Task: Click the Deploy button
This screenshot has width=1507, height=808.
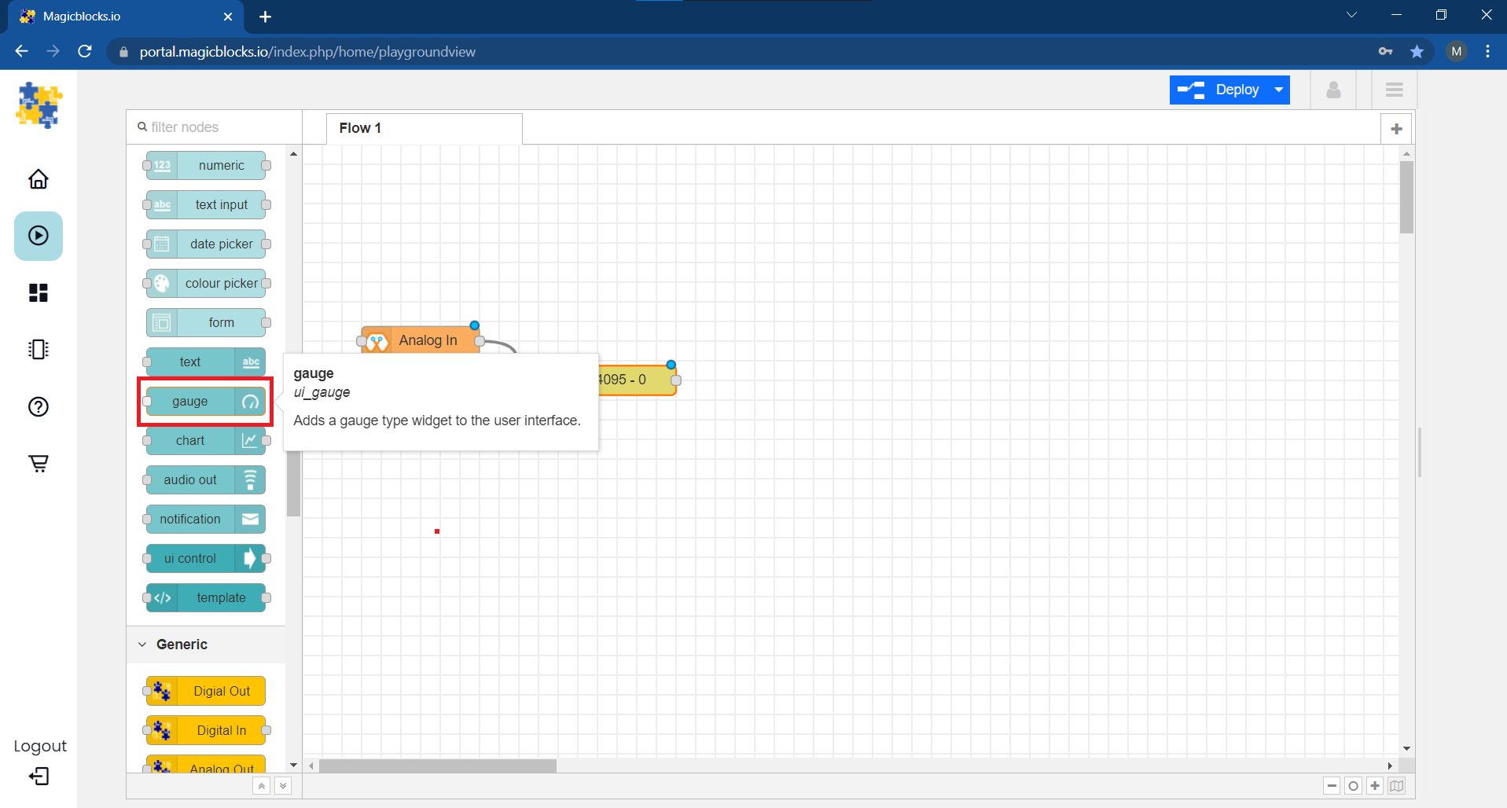Action: tap(1220, 90)
